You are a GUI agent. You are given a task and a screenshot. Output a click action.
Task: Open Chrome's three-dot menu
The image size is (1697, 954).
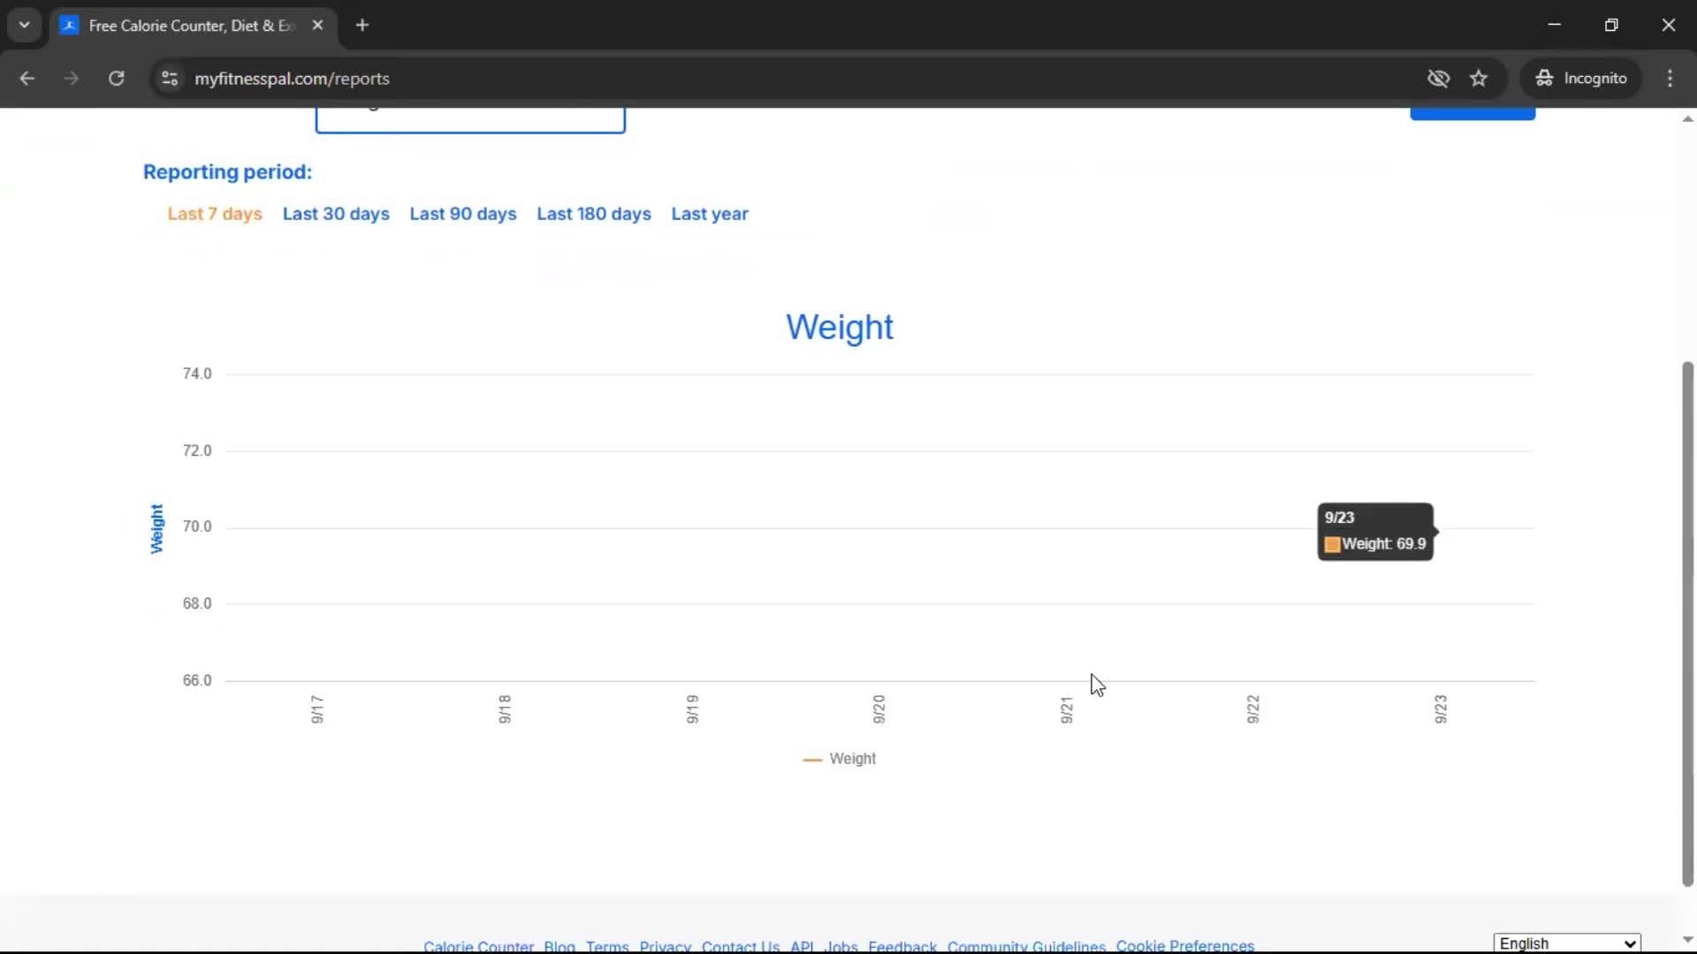[x=1670, y=78]
